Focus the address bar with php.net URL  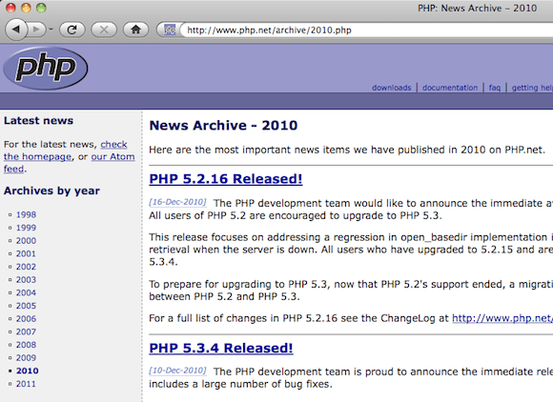(367, 30)
